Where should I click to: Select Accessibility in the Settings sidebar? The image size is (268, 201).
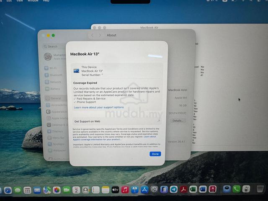tap(56, 105)
